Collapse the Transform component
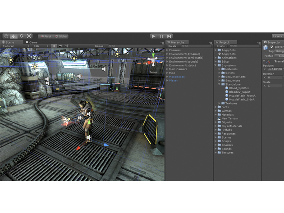The width and height of the screenshot is (284, 213). (264, 61)
